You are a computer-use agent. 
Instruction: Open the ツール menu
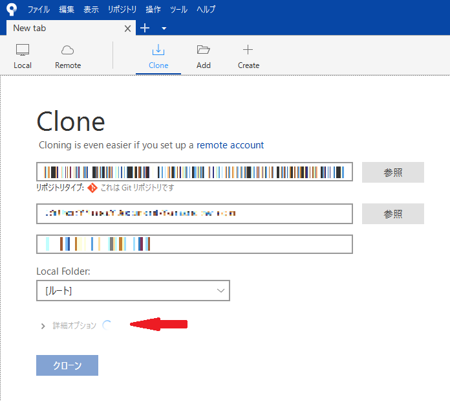[x=178, y=10]
